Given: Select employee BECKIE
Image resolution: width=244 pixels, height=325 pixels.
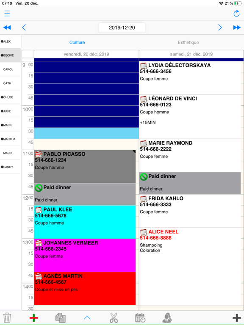Looking at the screenshot, I should 10,55.
